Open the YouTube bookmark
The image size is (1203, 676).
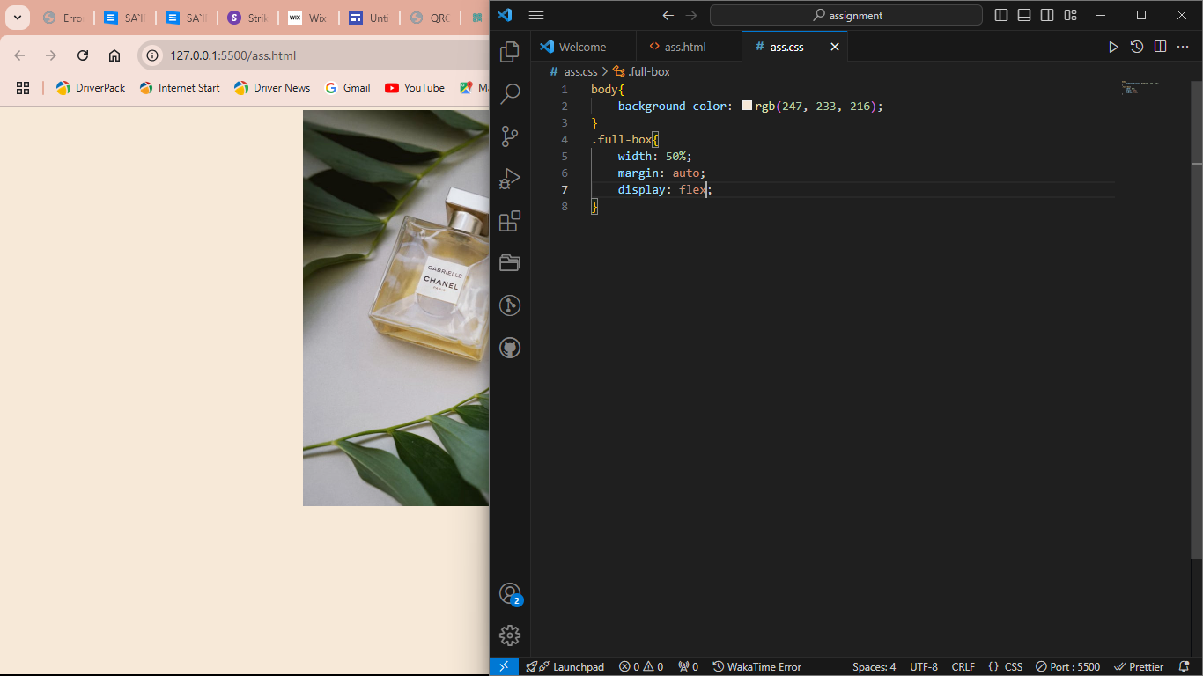click(x=415, y=87)
